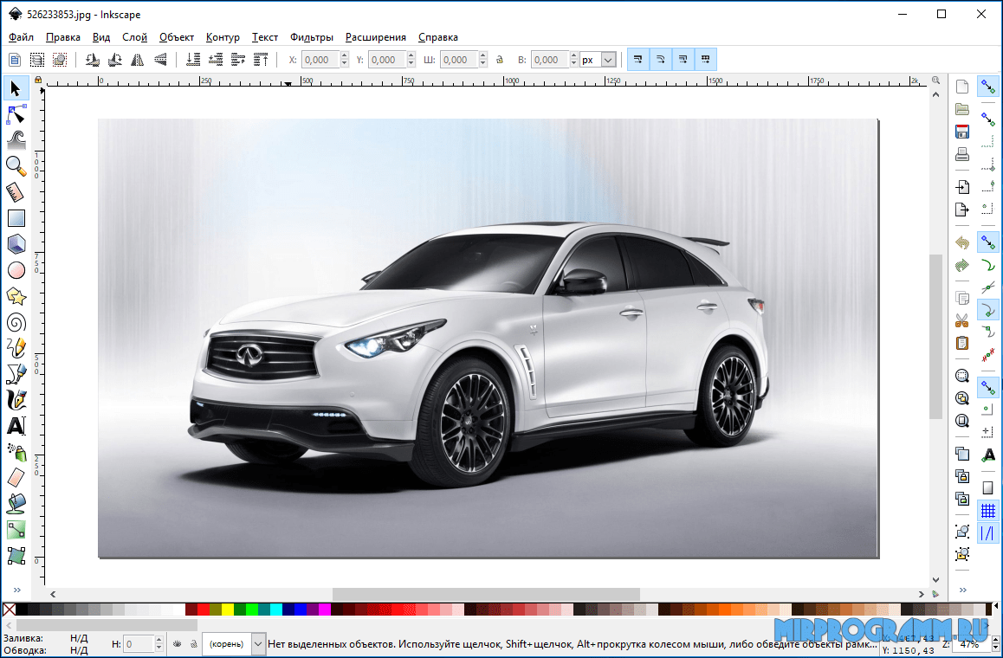Viewport: 1003px width, 658px height.
Task: Click the Raise selection to top icon
Action: pos(261,60)
